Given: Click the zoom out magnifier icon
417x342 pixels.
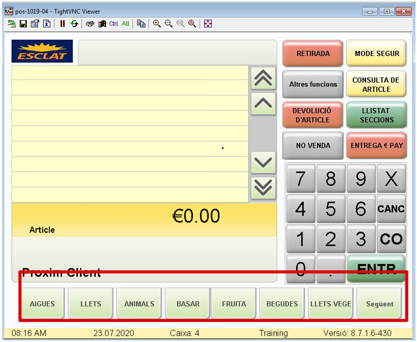Looking at the screenshot, I should [x=169, y=24].
